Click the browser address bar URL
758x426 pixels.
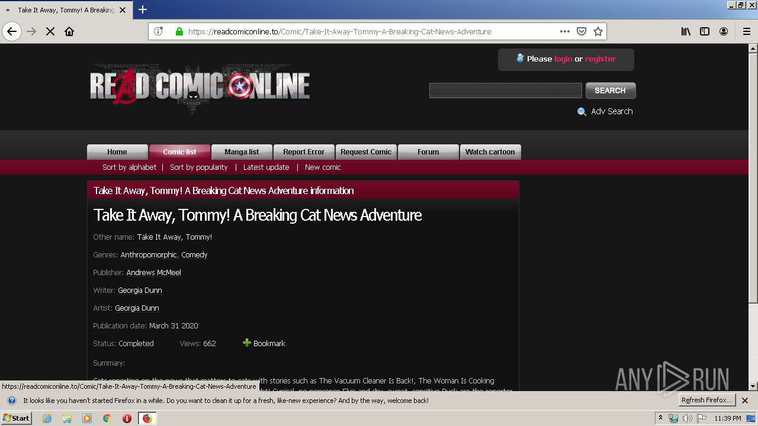[x=339, y=31]
